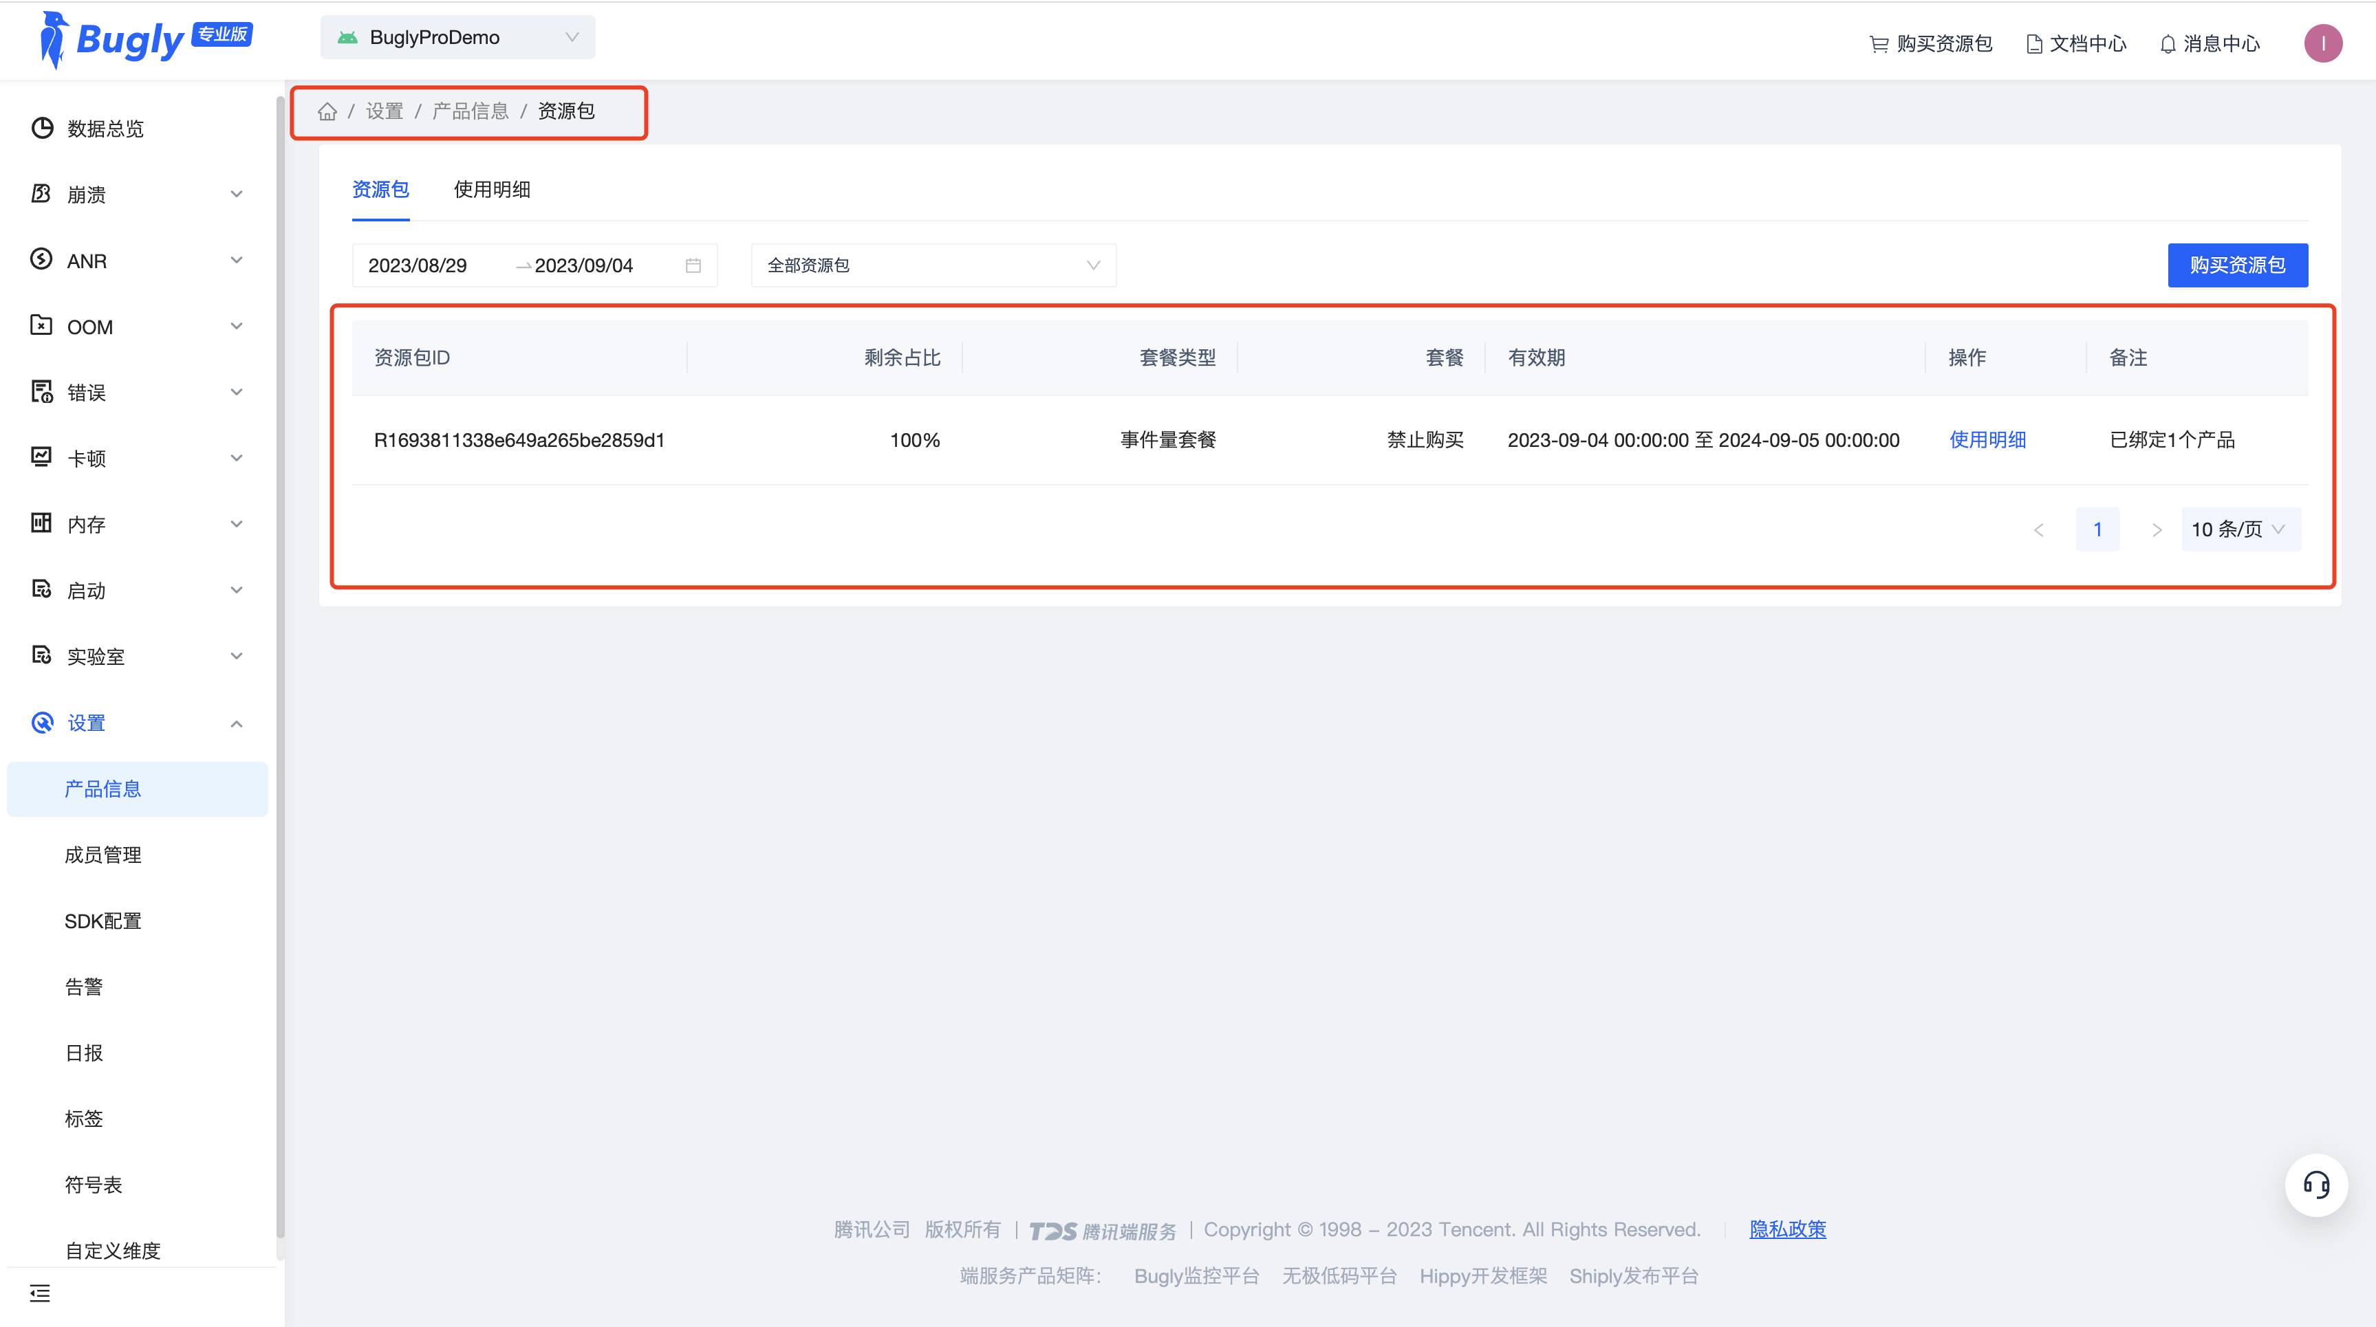Go to previous page arrow
This screenshot has height=1327, width=2376.
click(x=2040, y=529)
